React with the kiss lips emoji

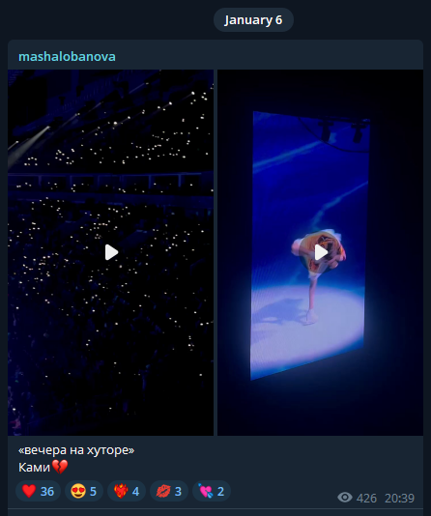(x=169, y=491)
